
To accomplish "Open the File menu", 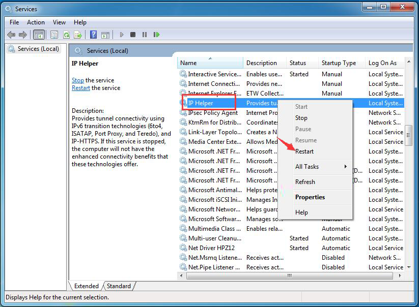I will pyautogui.click(x=14, y=22).
